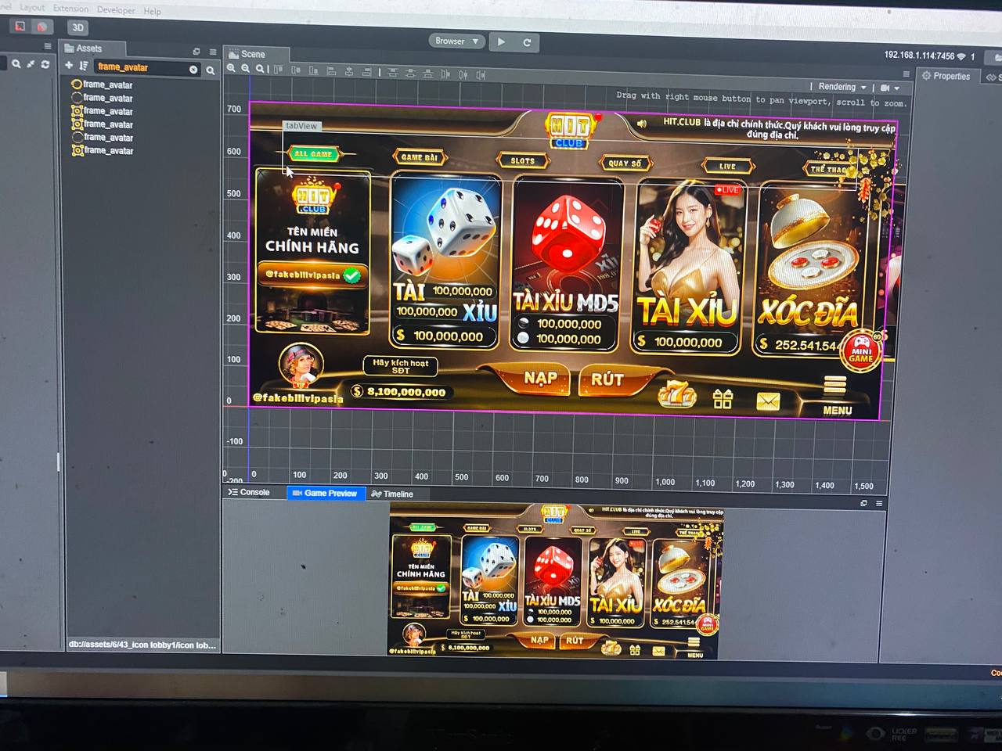
Task: Switch to the Game Preview tab
Action: coord(325,493)
